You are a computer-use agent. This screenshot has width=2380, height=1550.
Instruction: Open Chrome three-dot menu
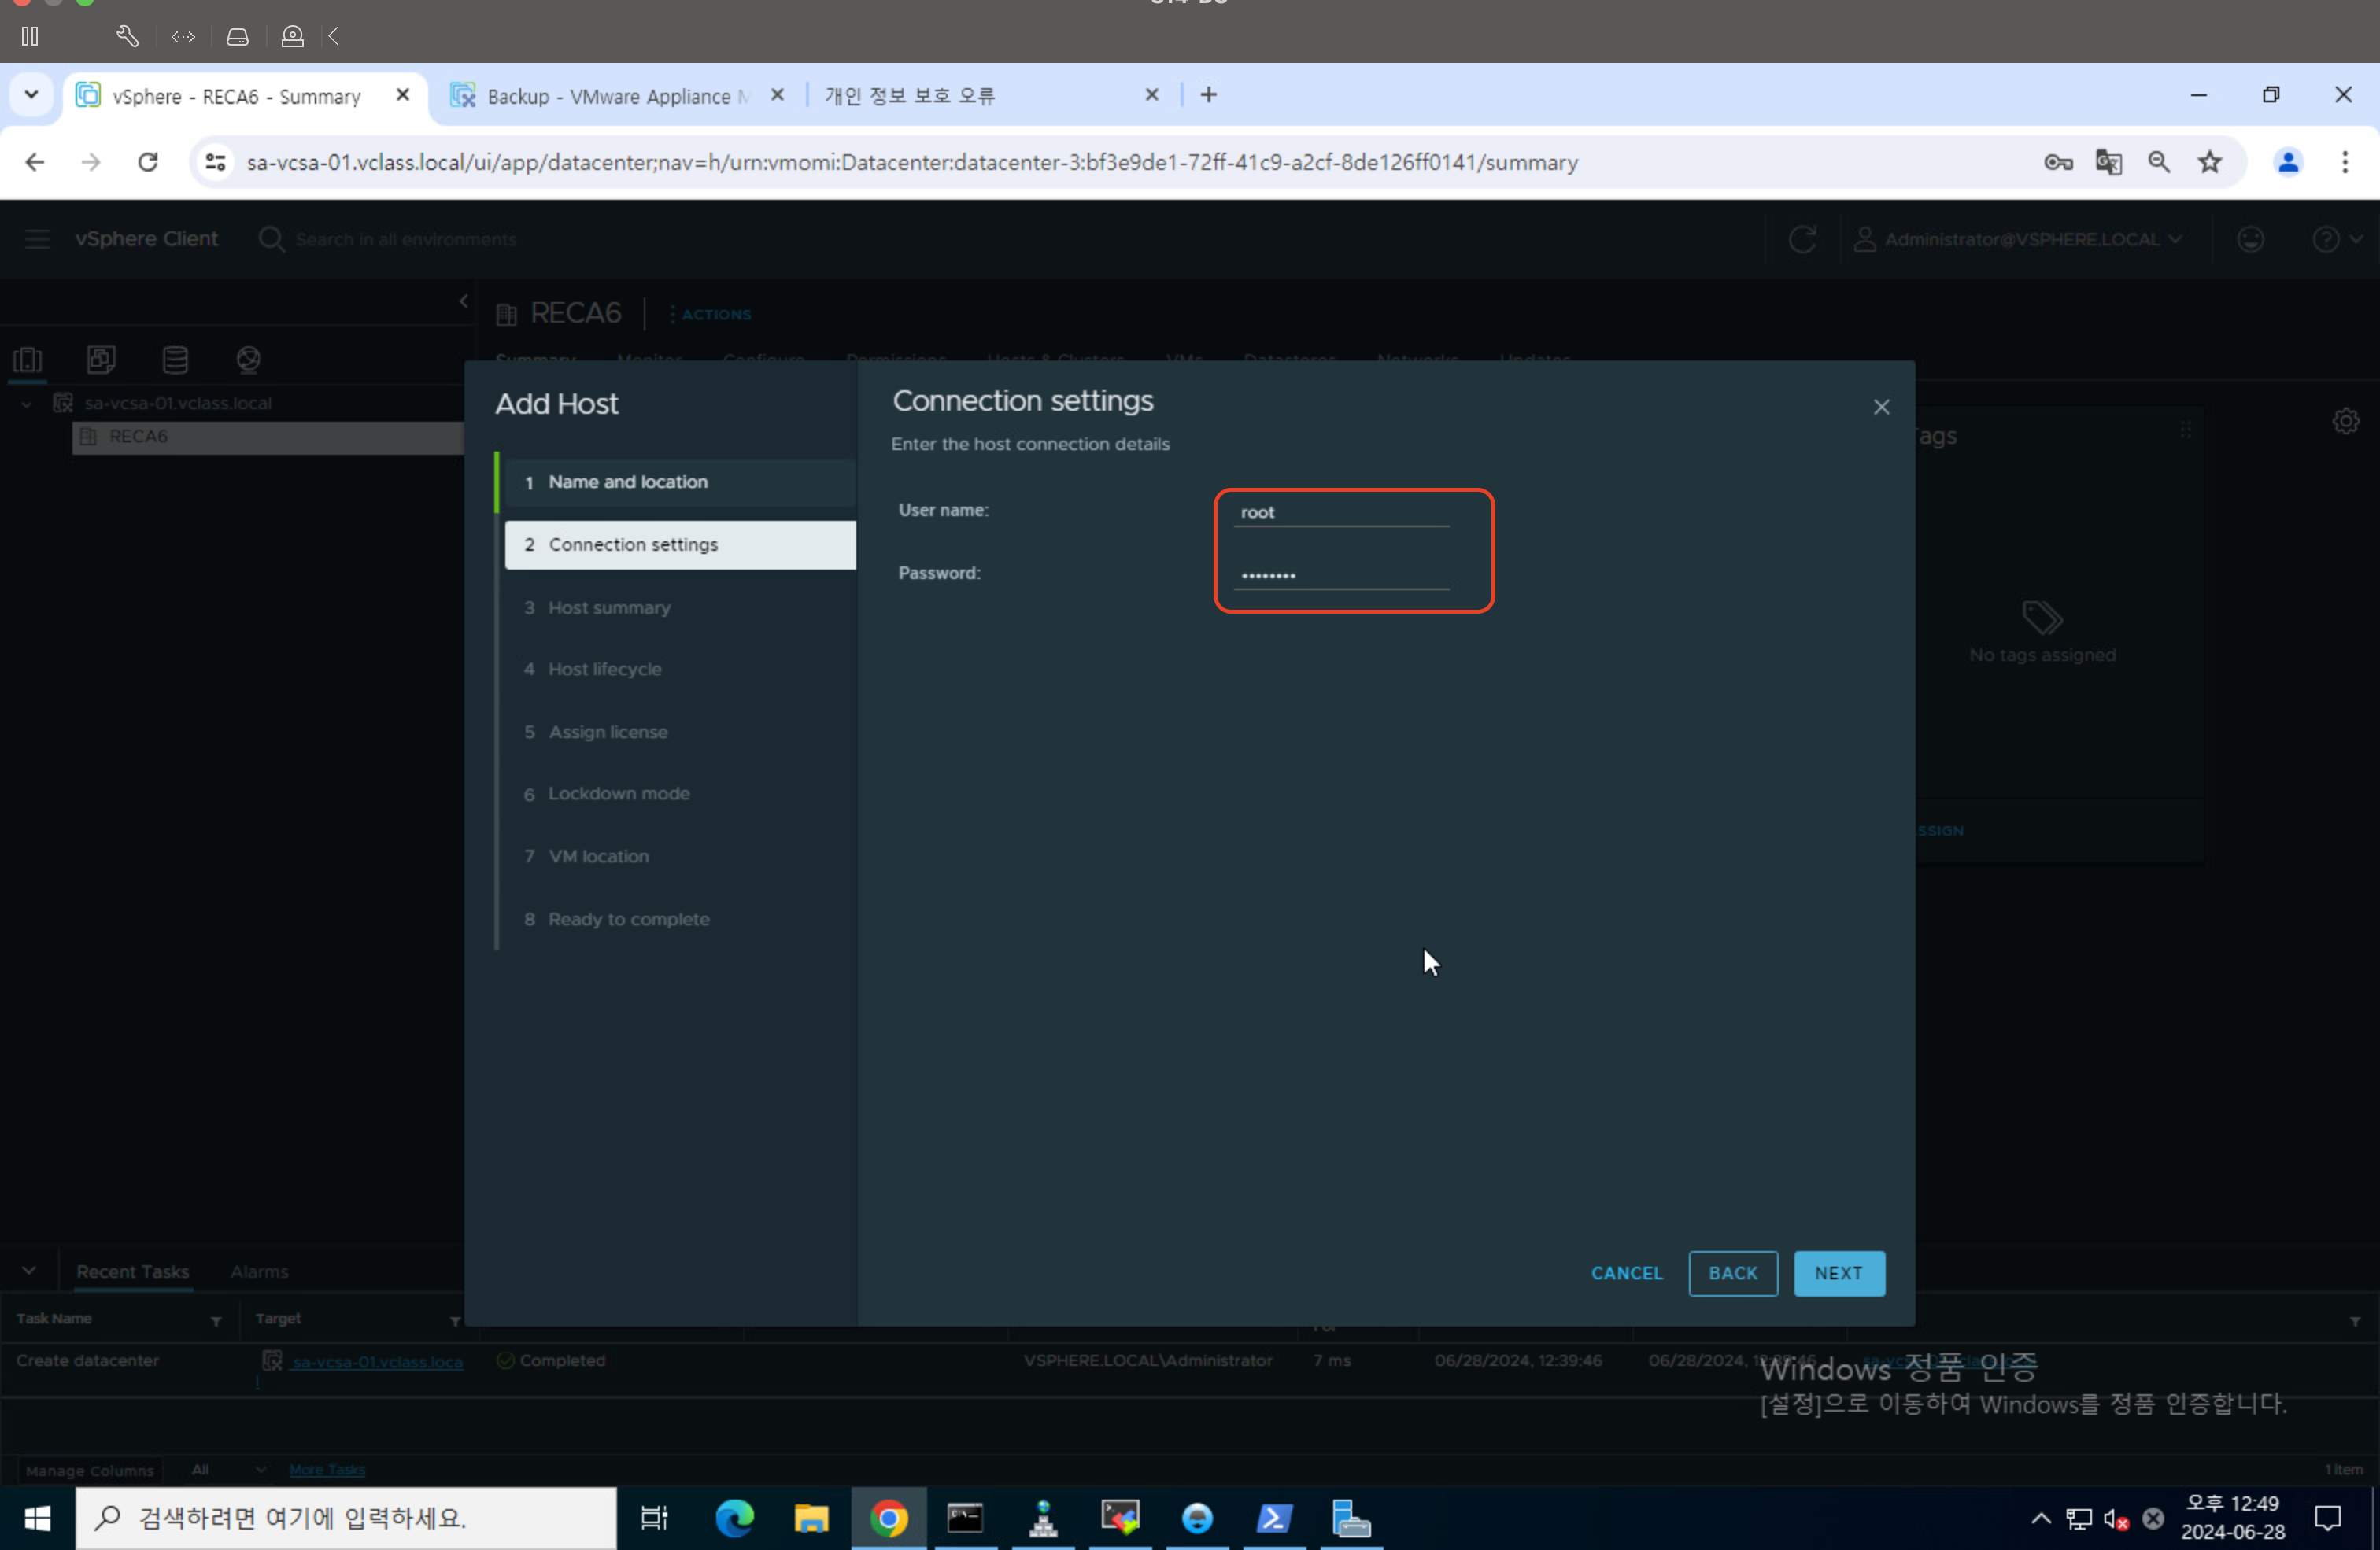pos(2344,162)
